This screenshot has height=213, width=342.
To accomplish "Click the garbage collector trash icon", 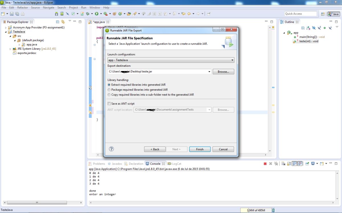I will pos(273,210).
